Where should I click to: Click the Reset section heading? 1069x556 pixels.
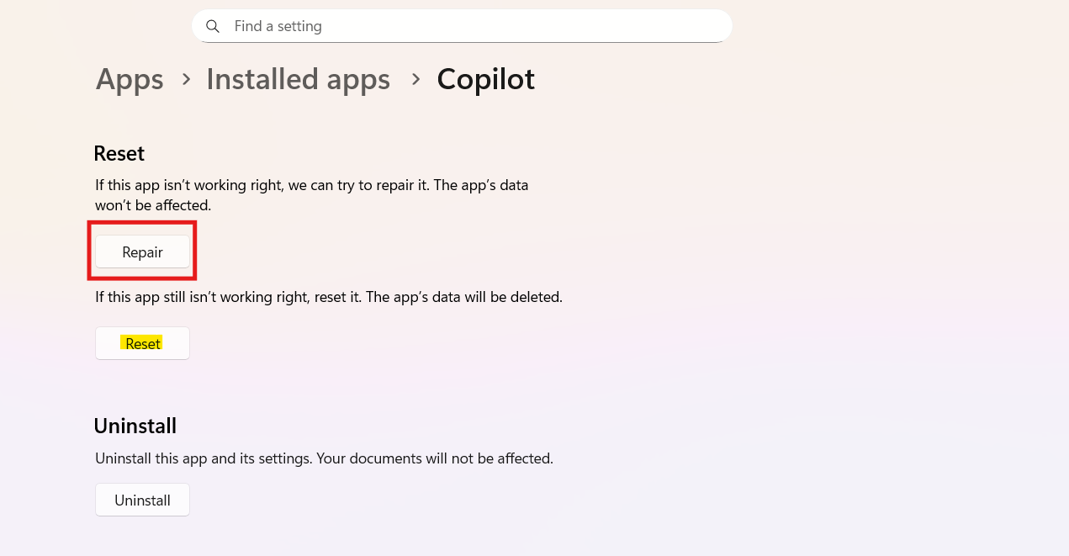(119, 153)
